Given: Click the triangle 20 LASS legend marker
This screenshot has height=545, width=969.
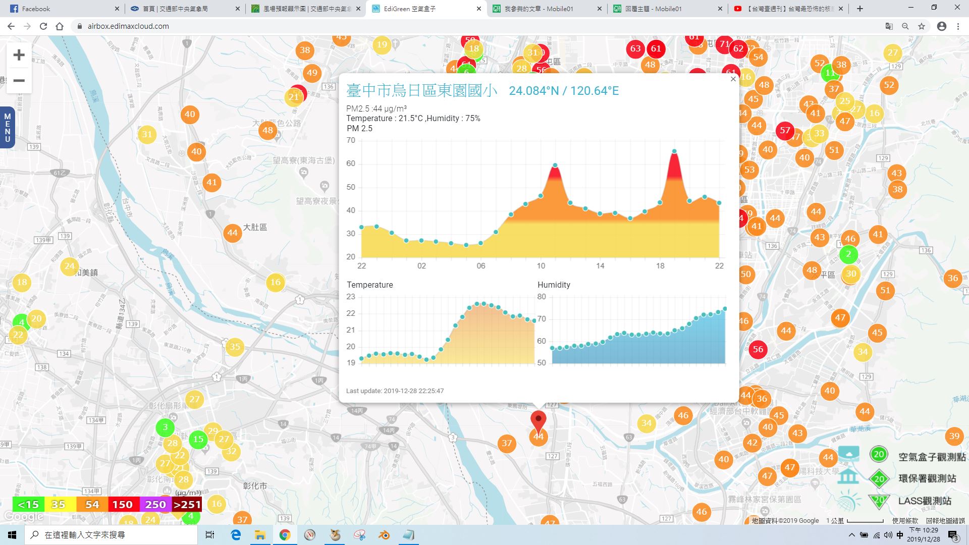Looking at the screenshot, I should (879, 501).
